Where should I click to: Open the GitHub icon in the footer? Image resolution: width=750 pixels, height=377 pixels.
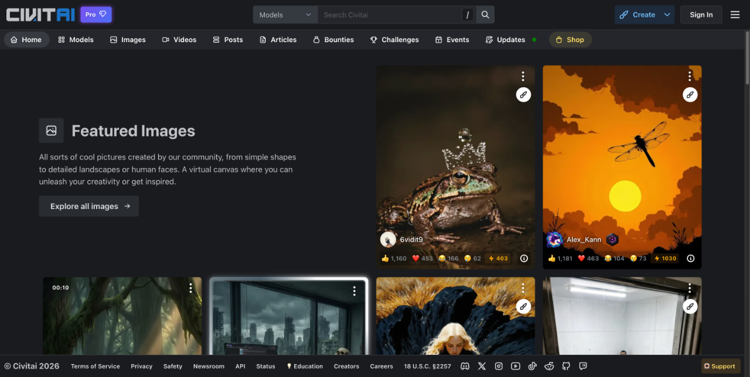(x=566, y=366)
